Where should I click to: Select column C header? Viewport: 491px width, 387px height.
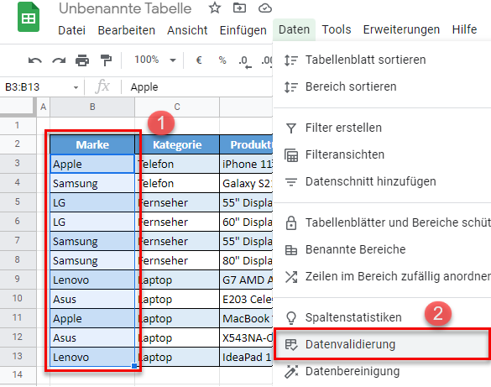coord(177,107)
